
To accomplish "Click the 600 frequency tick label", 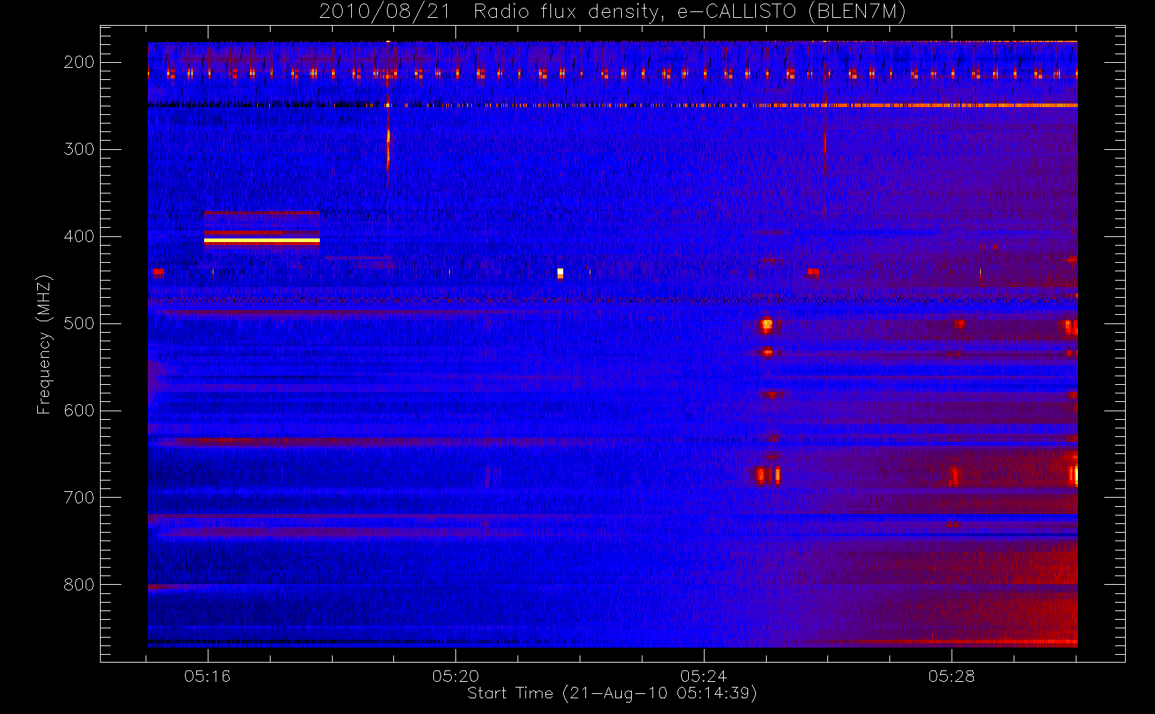I will (x=79, y=411).
